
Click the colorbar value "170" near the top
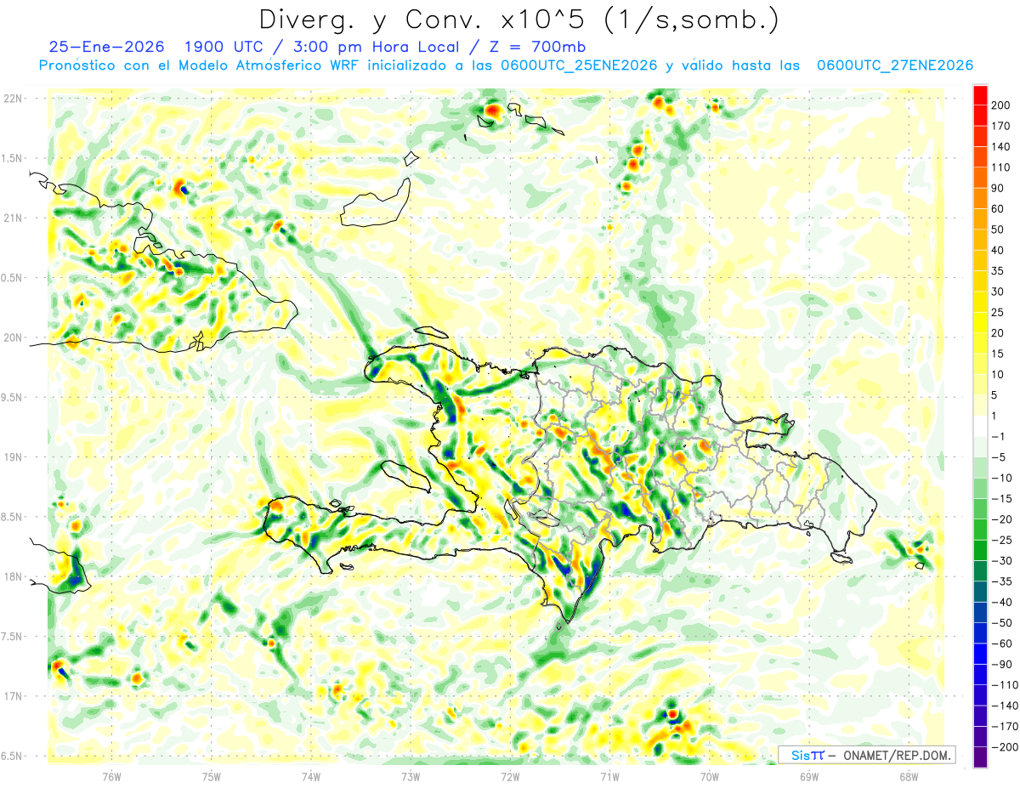click(1001, 126)
